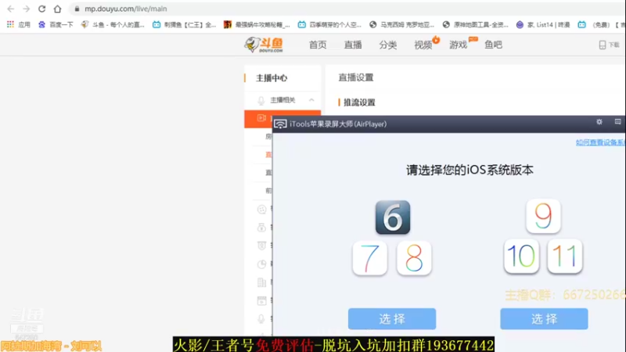
Task: Open the 原神地图工具 bookmark
Action: pos(476,25)
